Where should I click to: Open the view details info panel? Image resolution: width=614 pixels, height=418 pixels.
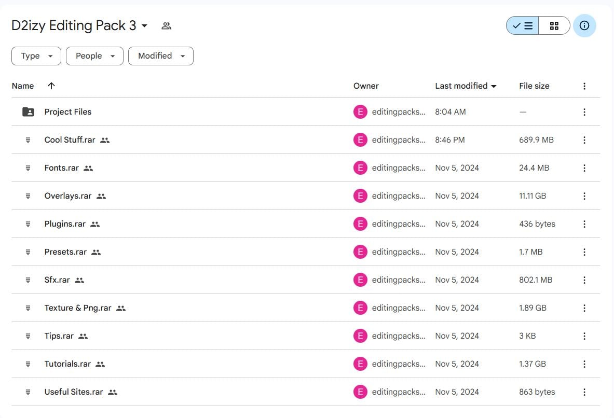click(584, 26)
